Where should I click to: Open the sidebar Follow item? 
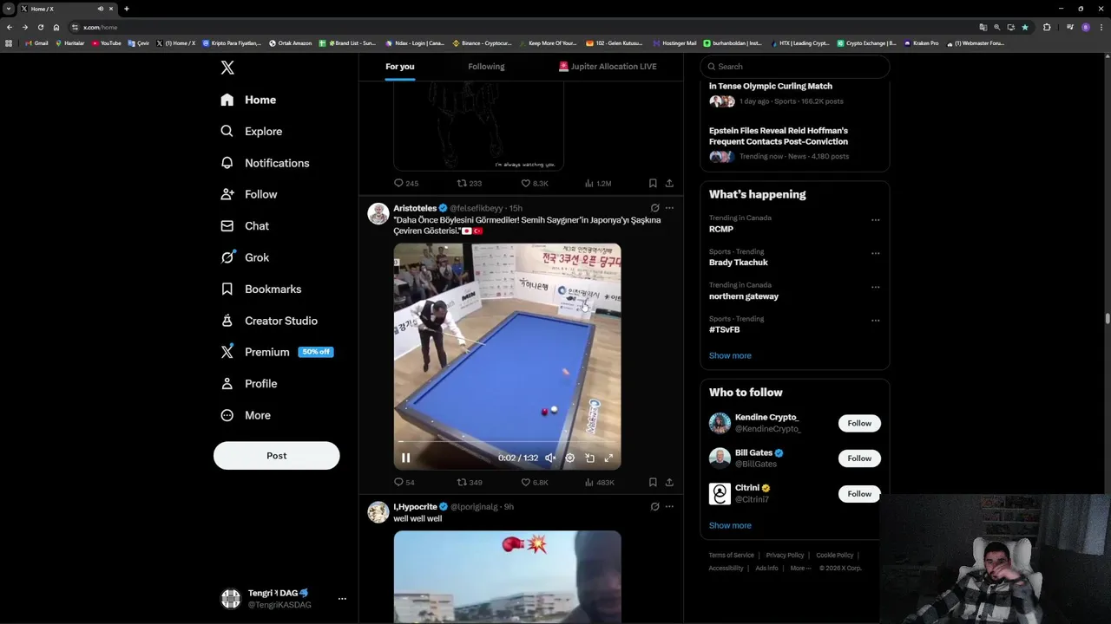[249, 194]
